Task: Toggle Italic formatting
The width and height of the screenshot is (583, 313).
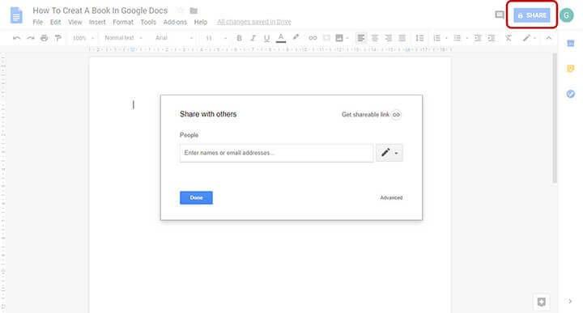Action: [x=253, y=38]
